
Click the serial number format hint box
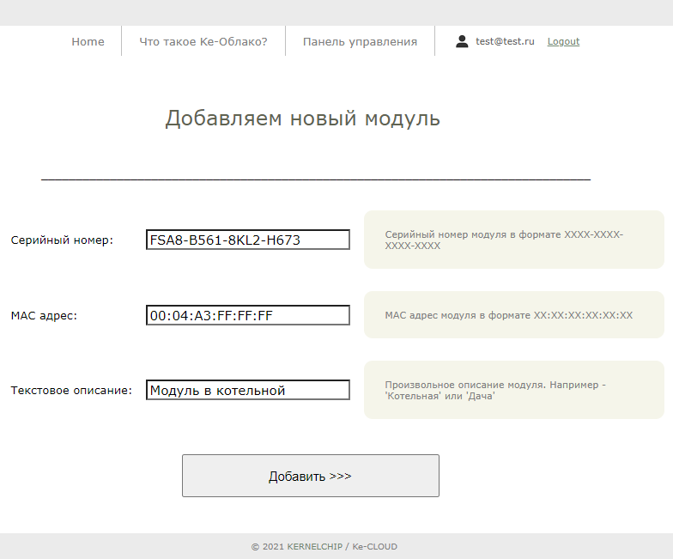coord(513,240)
